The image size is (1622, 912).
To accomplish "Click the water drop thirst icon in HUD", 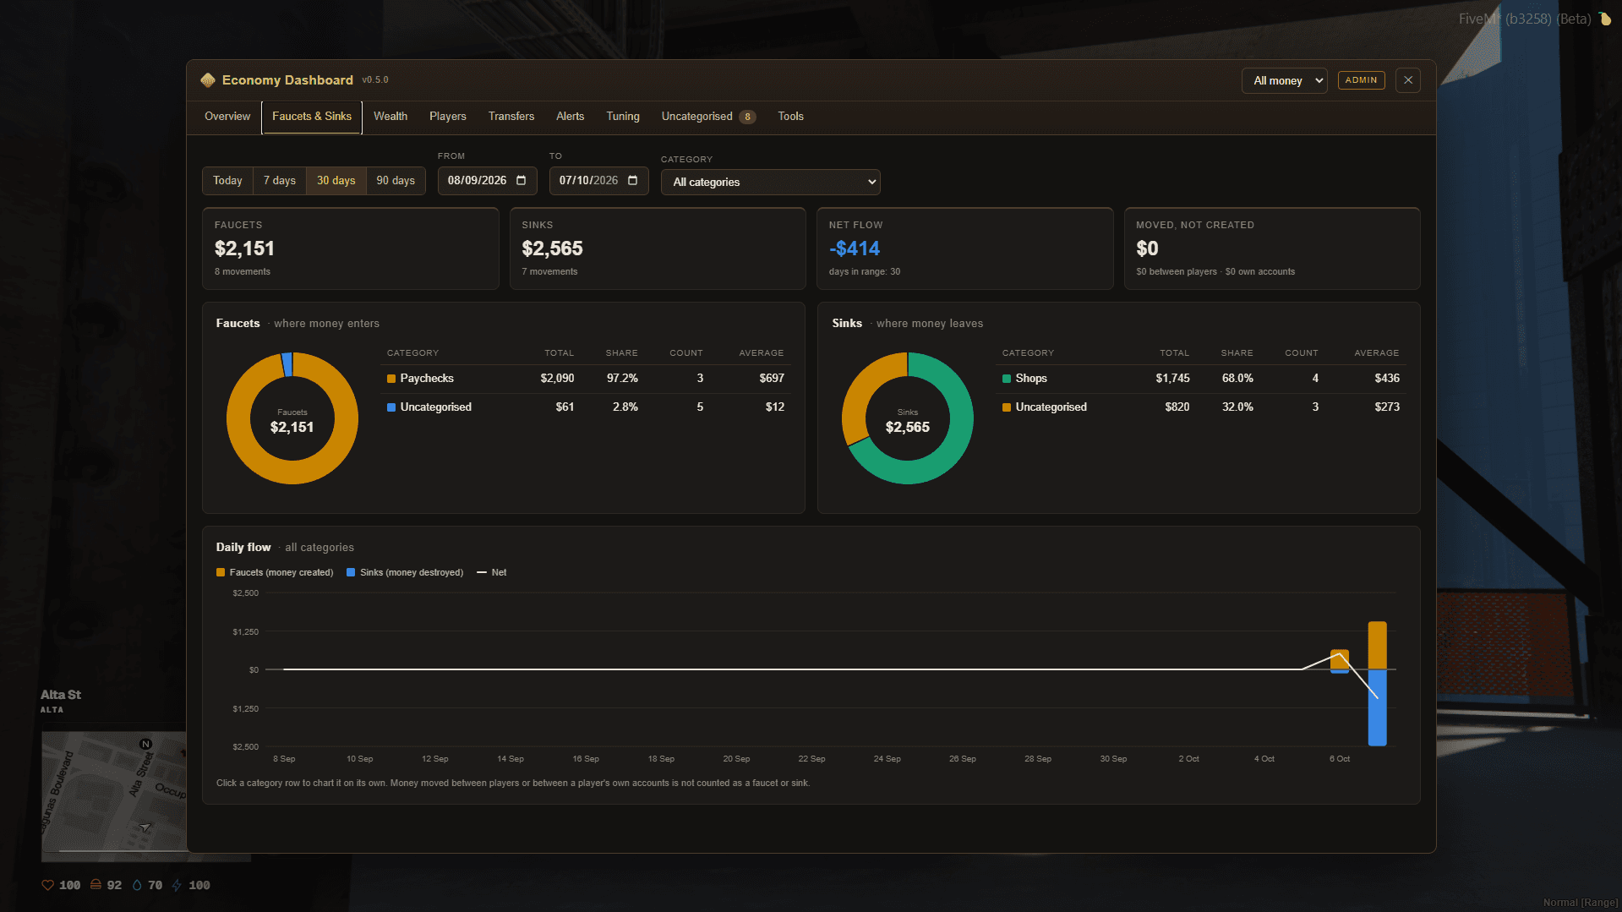I will coord(137,885).
